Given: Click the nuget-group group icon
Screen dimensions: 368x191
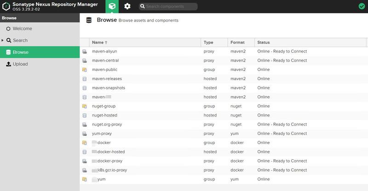Looking at the screenshot, I should click(x=85, y=106).
